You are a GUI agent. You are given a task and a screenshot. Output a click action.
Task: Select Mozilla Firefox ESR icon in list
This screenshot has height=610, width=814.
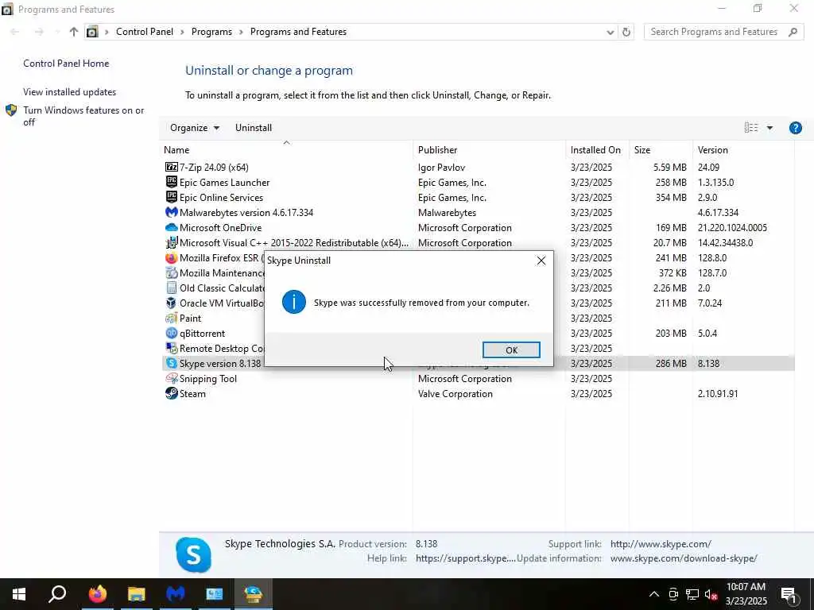coord(172,258)
